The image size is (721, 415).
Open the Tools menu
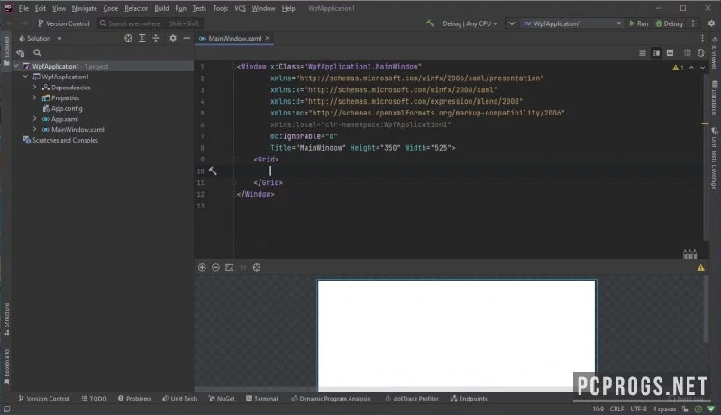click(220, 8)
